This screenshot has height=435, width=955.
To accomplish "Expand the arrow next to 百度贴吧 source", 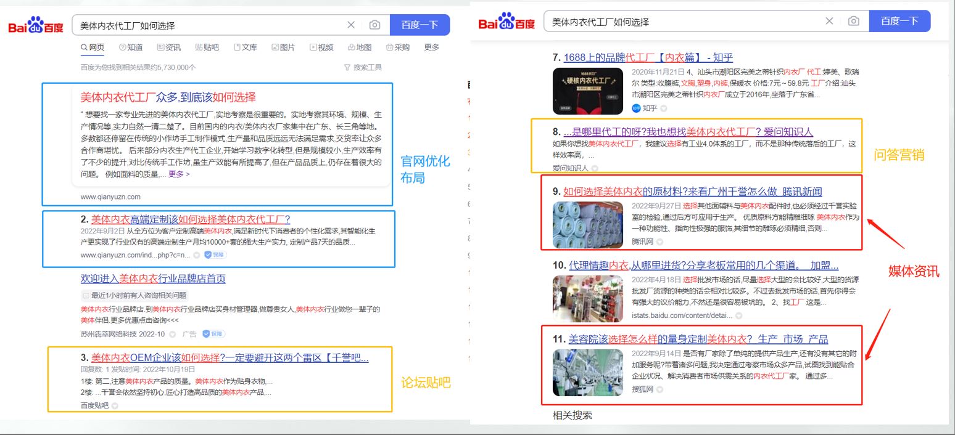I will click(x=115, y=405).
